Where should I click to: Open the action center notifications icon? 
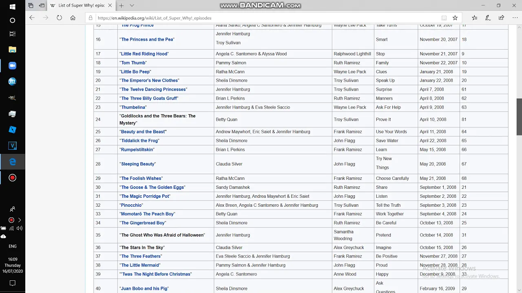pyautogui.click(x=12, y=283)
